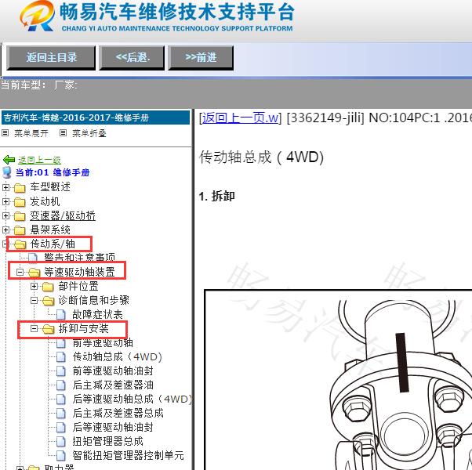Expand the 变速器/驱动桥 tree node
472x470 pixels.
point(5,215)
